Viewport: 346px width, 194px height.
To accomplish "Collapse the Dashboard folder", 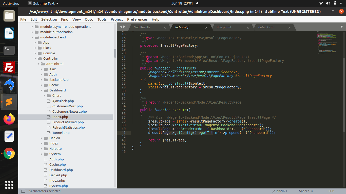I will pyautogui.click(x=42, y=90).
